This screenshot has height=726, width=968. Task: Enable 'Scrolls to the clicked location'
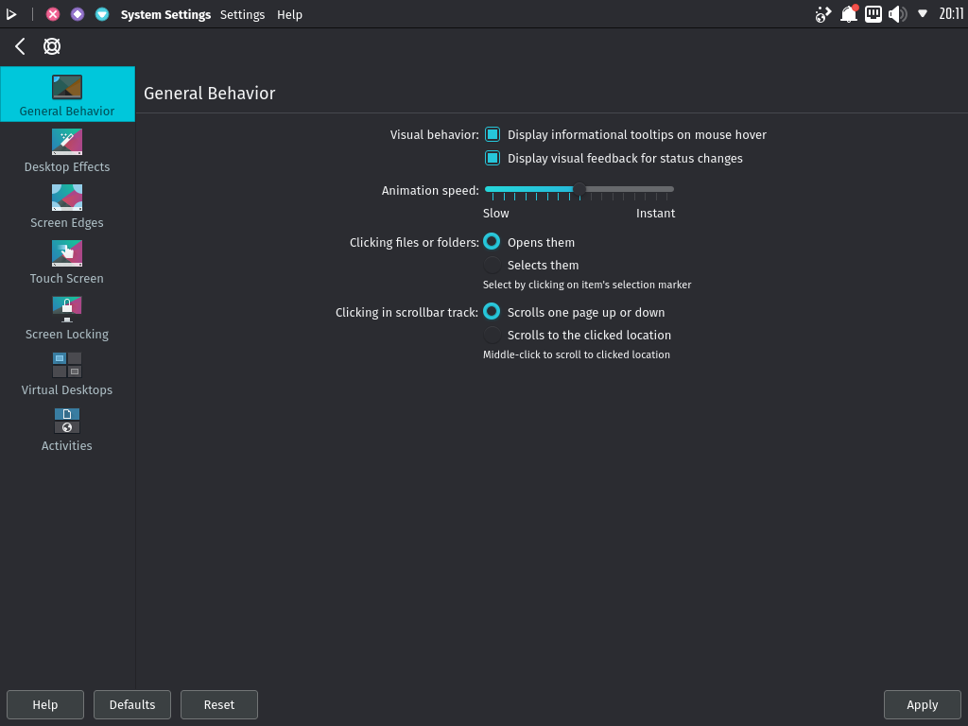point(492,335)
